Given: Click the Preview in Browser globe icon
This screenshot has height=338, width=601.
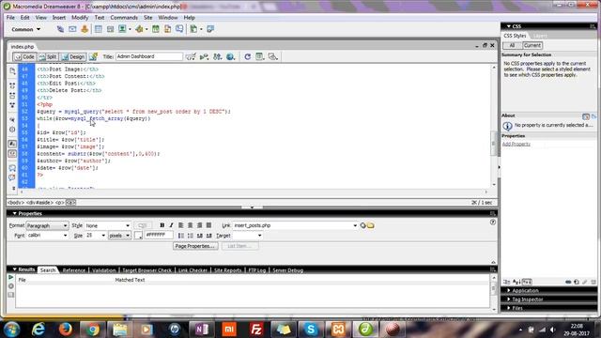Looking at the screenshot, I should pos(230,56).
